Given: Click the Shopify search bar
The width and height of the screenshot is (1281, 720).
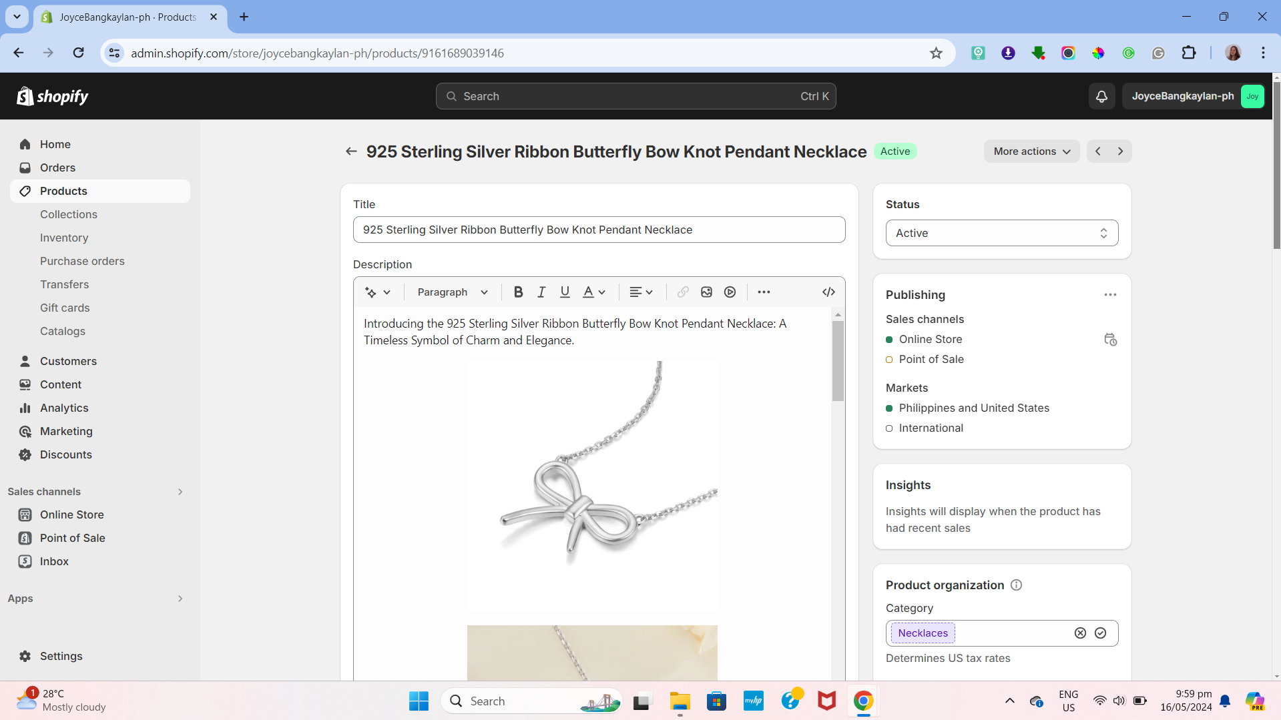Looking at the screenshot, I should pyautogui.click(x=635, y=96).
